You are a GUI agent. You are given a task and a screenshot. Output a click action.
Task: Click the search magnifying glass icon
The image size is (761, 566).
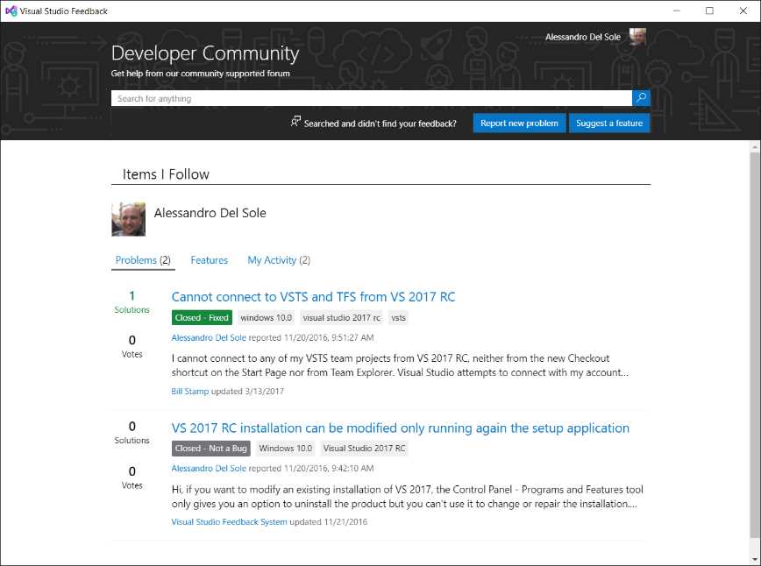641,98
